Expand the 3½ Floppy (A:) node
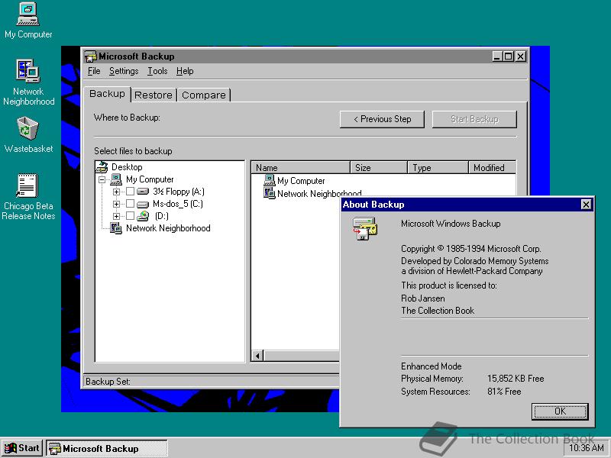This screenshot has width=611, height=458. tap(116, 192)
